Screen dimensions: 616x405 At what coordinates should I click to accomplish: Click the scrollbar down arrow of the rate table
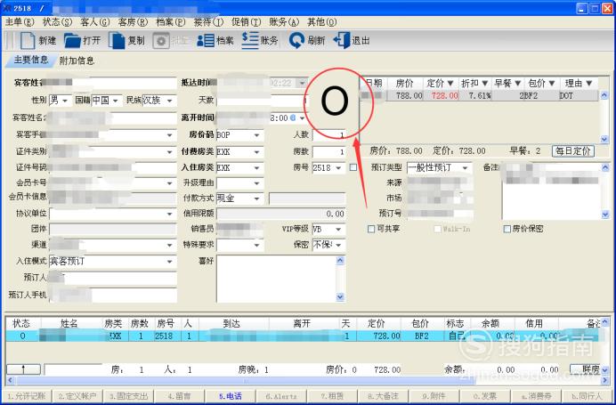coord(604,139)
